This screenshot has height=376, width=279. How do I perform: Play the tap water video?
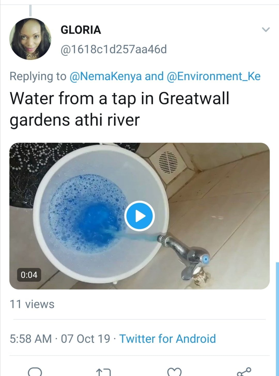(x=139, y=216)
